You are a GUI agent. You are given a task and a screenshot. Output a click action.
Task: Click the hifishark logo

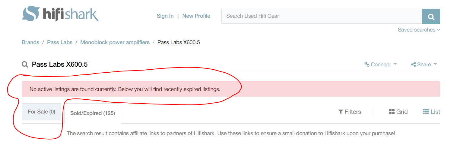[60, 14]
